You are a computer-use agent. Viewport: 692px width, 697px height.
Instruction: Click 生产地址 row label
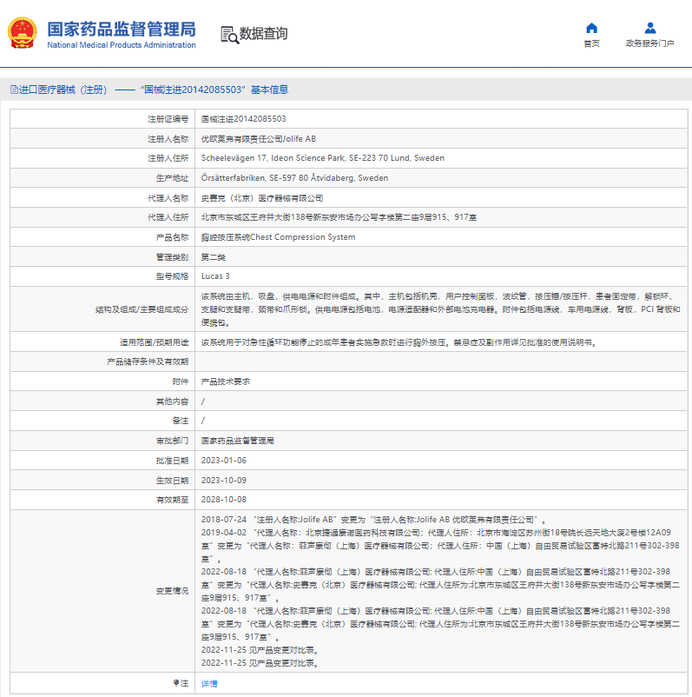click(172, 178)
